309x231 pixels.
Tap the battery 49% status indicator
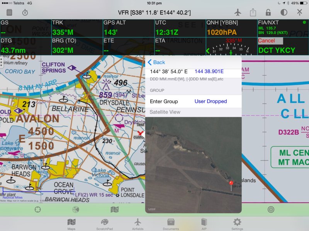tap(299, 3)
